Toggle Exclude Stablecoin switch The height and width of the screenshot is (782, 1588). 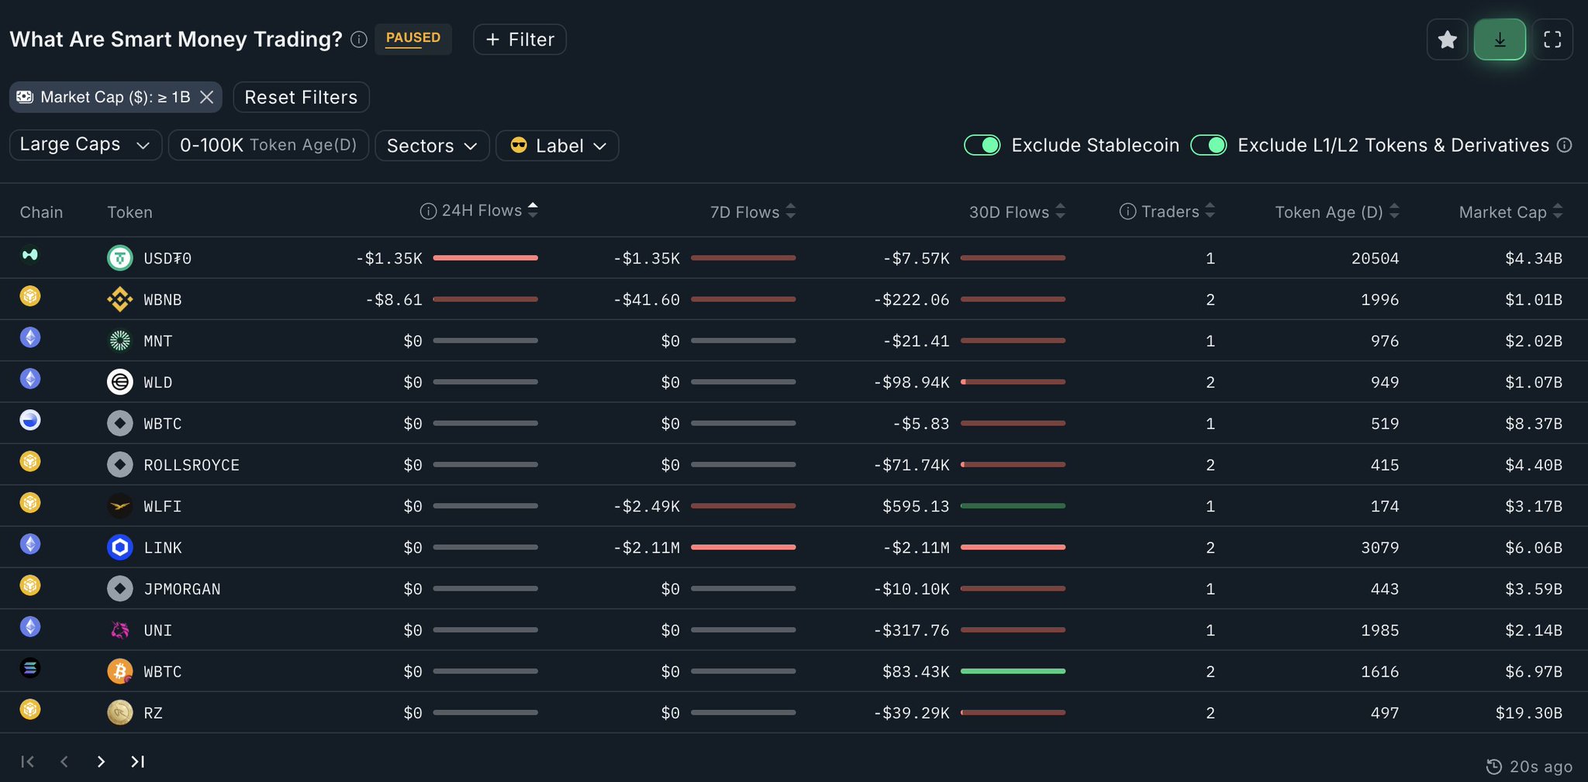click(982, 146)
